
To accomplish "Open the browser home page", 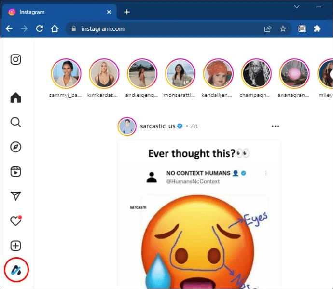I will (55, 28).
